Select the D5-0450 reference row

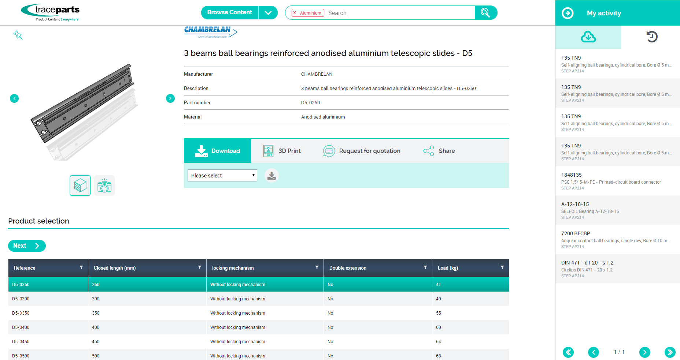pos(259,341)
